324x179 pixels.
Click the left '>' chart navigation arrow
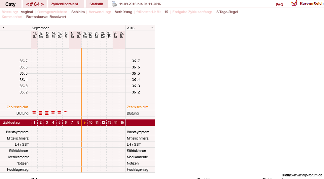click(x=3, y=27)
